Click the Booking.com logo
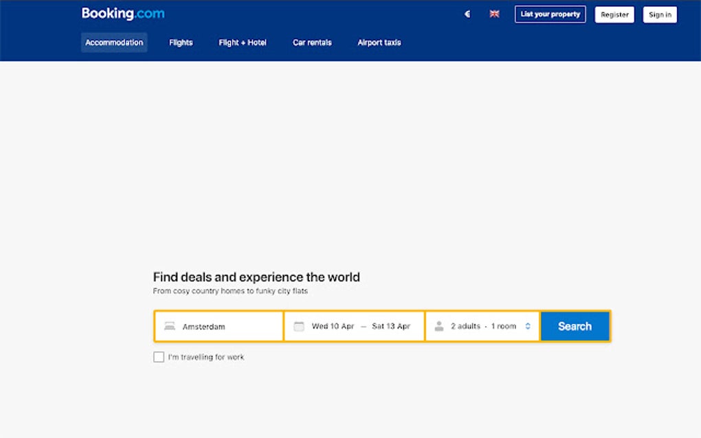The width and height of the screenshot is (701, 438). [123, 13]
